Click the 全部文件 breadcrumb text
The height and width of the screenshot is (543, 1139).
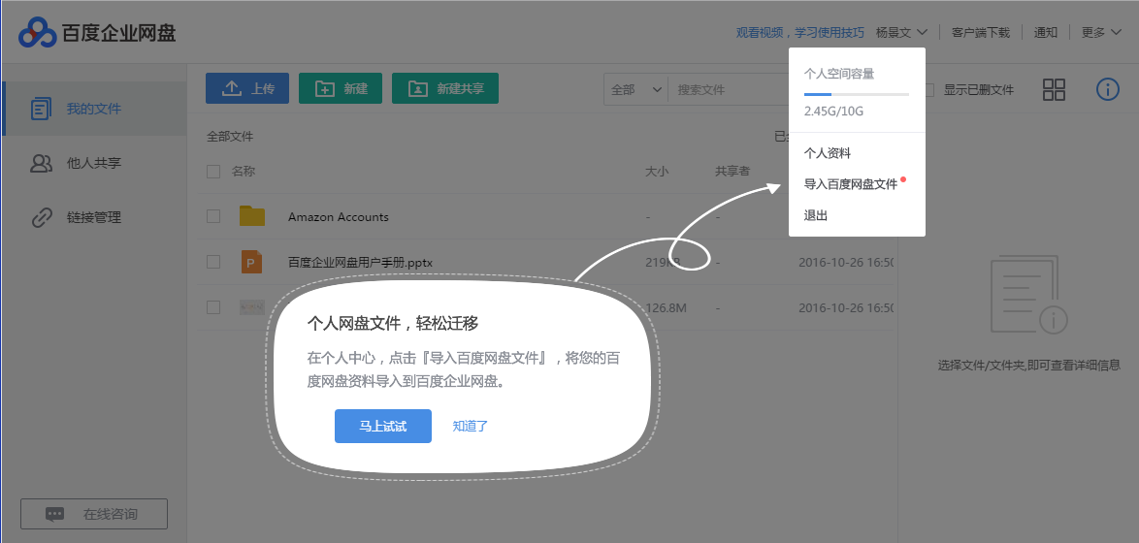tap(230, 136)
